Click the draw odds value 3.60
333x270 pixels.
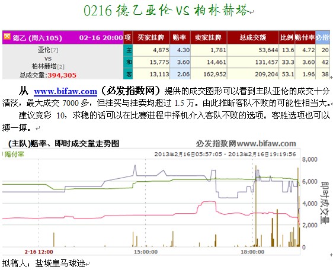click(x=183, y=62)
